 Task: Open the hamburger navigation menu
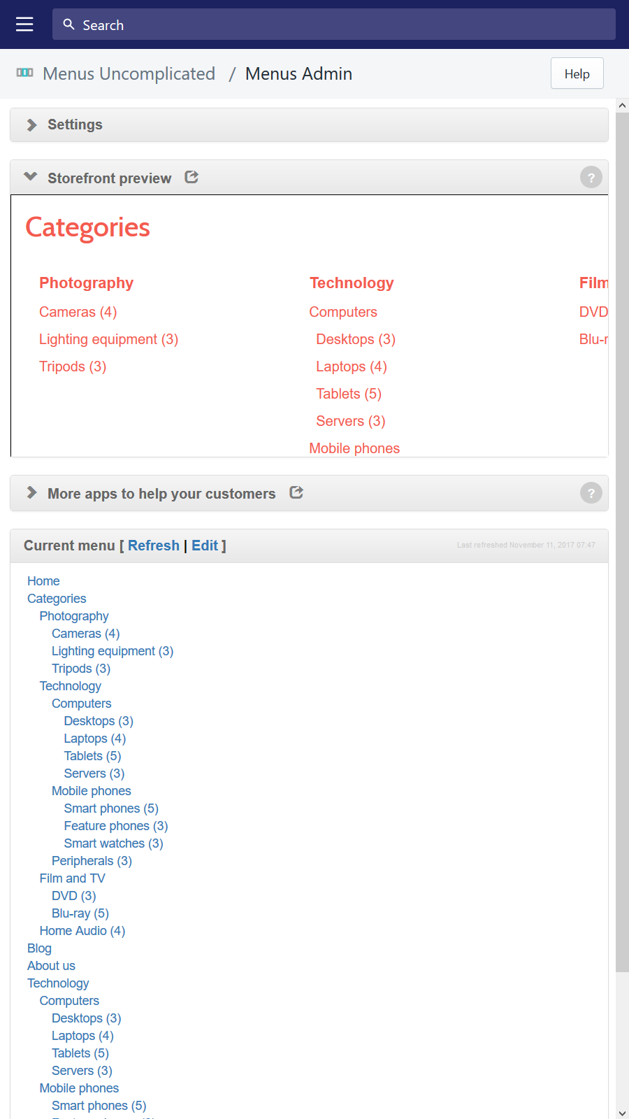24,24
